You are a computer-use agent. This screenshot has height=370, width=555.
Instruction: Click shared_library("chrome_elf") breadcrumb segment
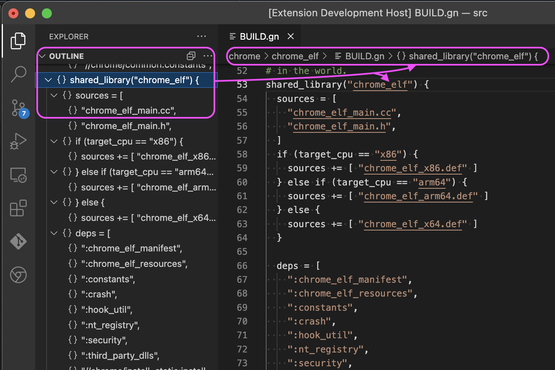pyautogui.click(x=467, y=56)
